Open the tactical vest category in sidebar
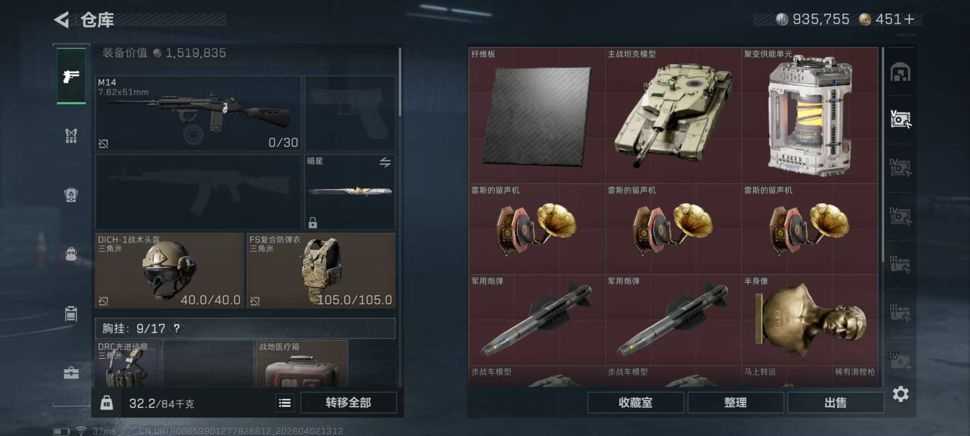The image size is (970, 436). pos(71,136)
